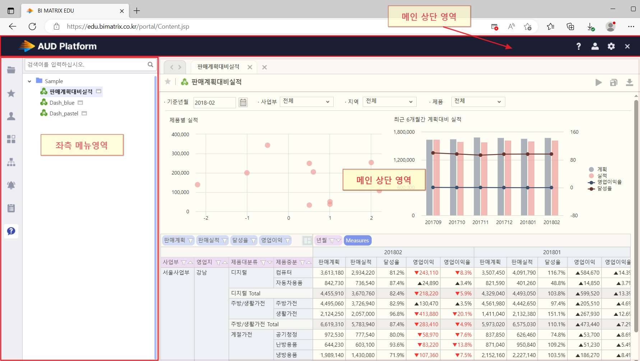Click the 주방/생활가전 Total row label
Image resolution: width=640 pixels, height=361 pixels.
pos(255,324)
